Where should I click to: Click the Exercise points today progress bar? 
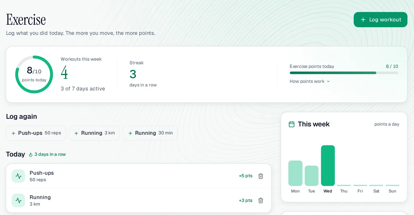tap(344, 73)
